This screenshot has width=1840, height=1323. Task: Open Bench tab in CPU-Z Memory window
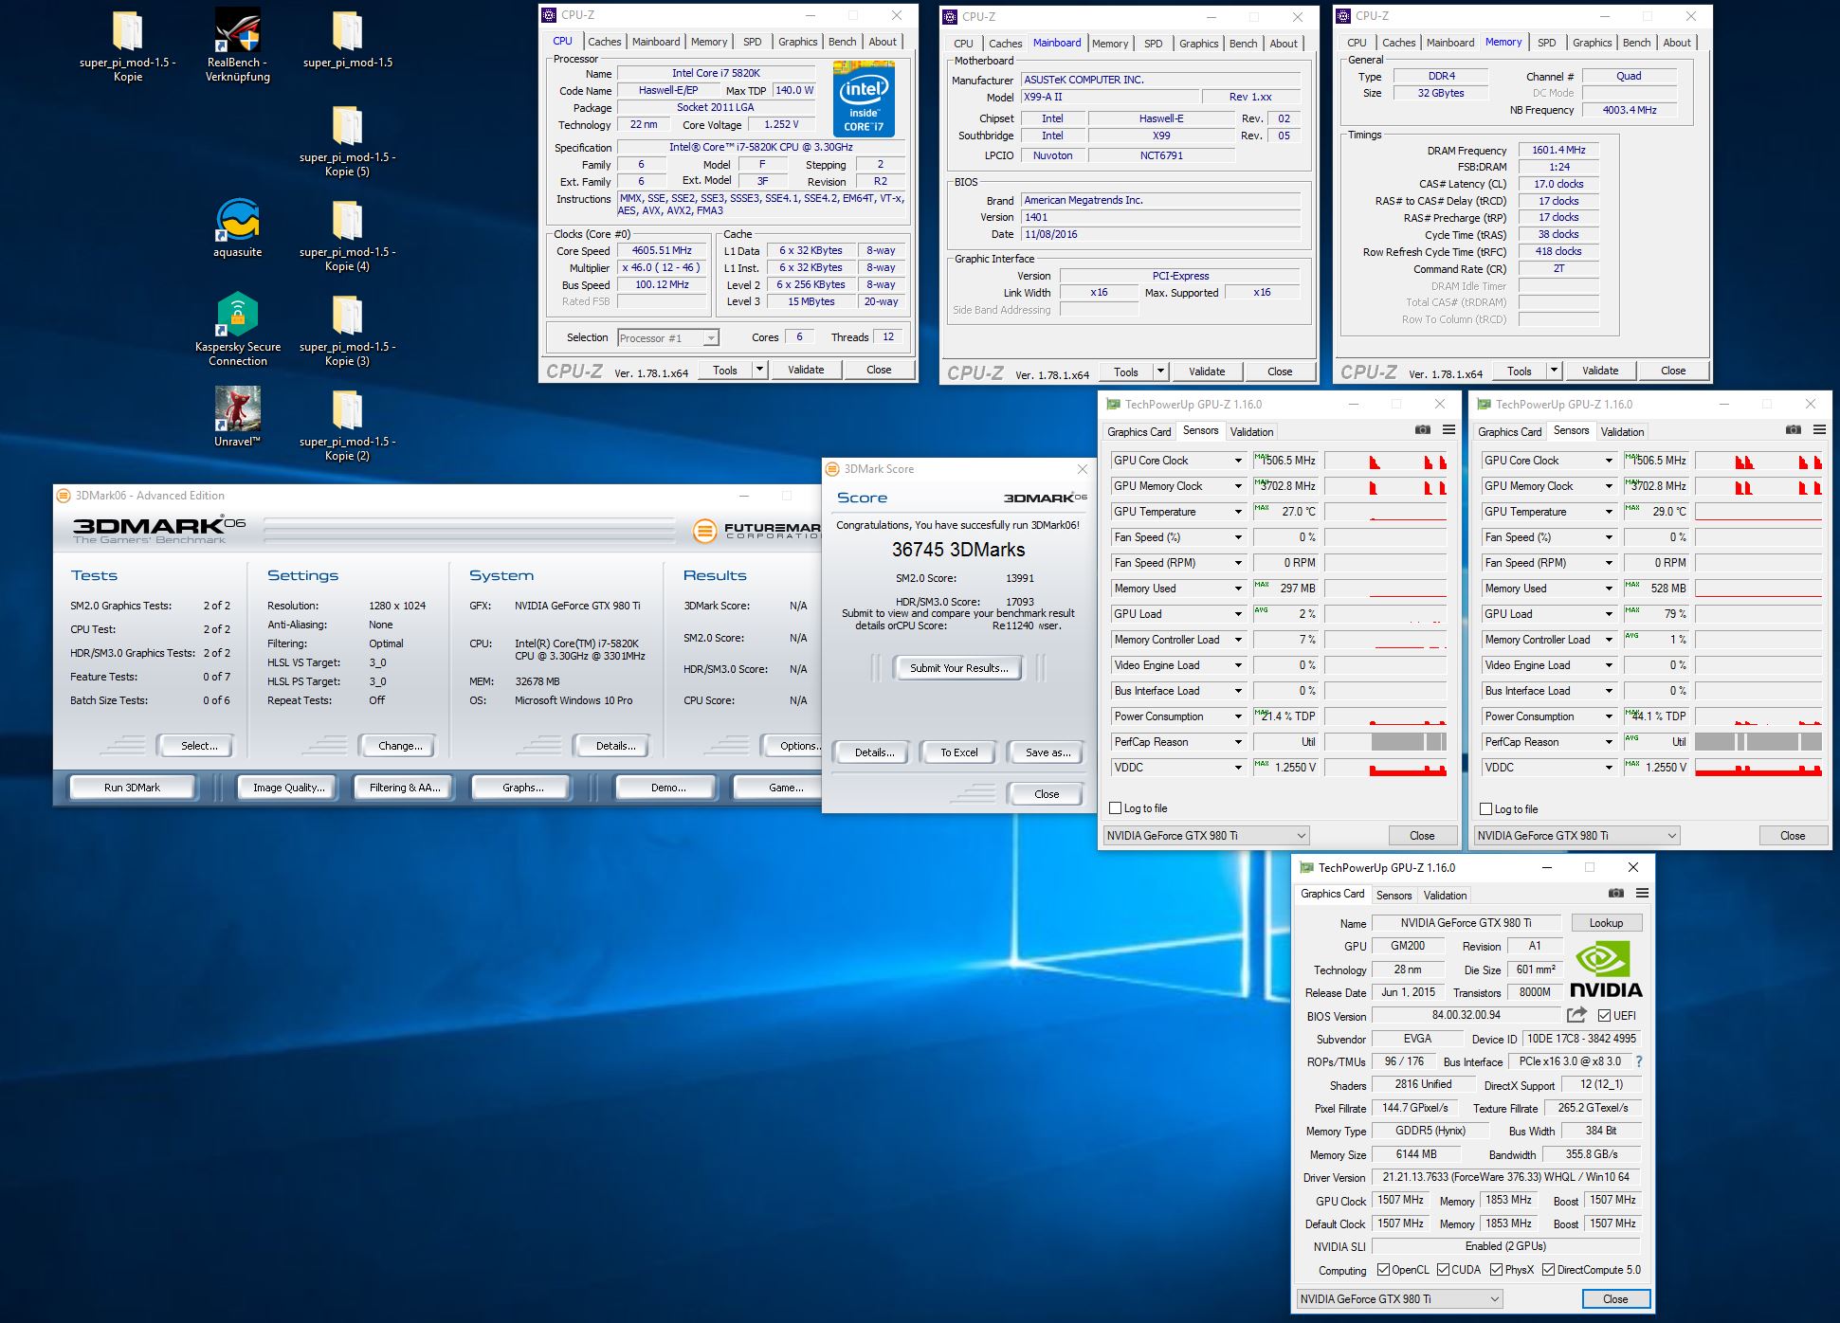[1636, 43]
